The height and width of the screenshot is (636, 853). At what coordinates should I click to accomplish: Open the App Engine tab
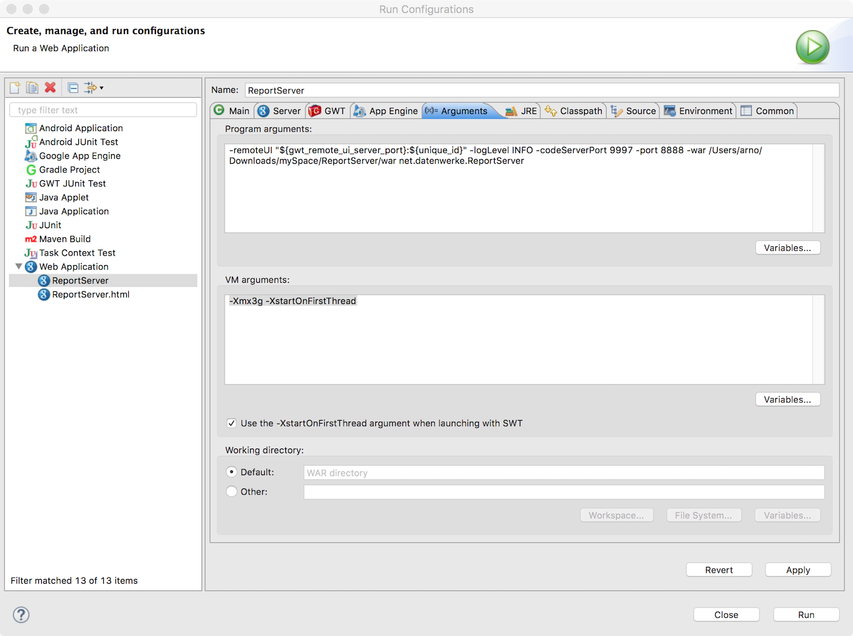386,110
